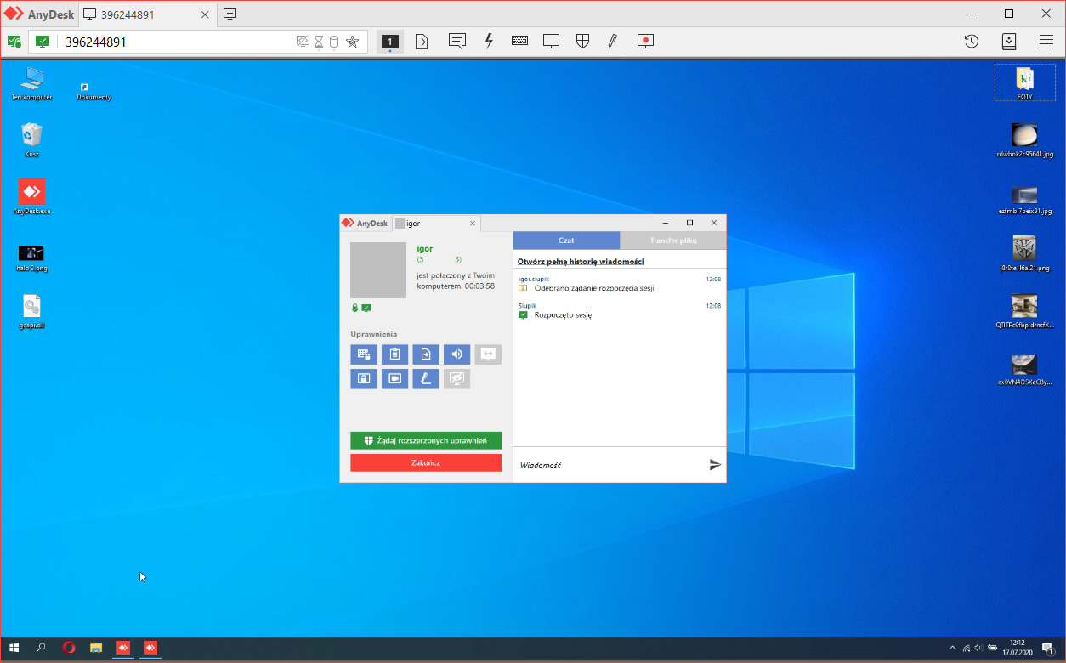Click the AnyDesk logo home tab

37,14
